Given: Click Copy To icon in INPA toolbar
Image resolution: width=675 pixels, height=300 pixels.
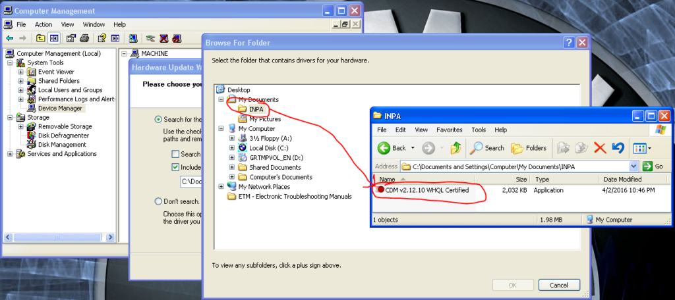Looking at the screenshot, I should (581, 148).
